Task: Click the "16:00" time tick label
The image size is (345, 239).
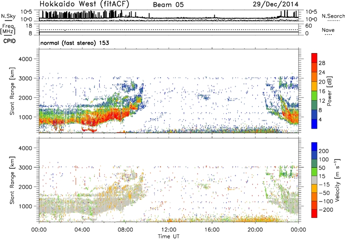Action: pos(212,230)
